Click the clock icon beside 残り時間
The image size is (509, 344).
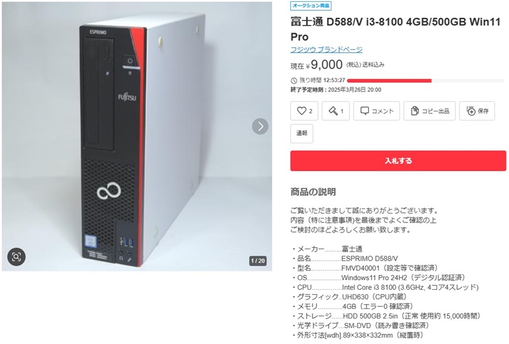click(x=293, y=80)
